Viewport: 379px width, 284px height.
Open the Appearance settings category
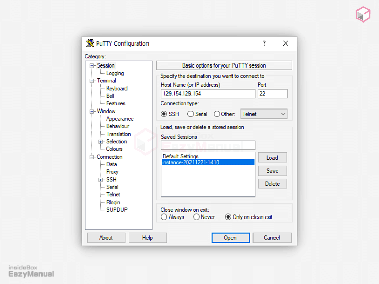[x=120, y=119]
